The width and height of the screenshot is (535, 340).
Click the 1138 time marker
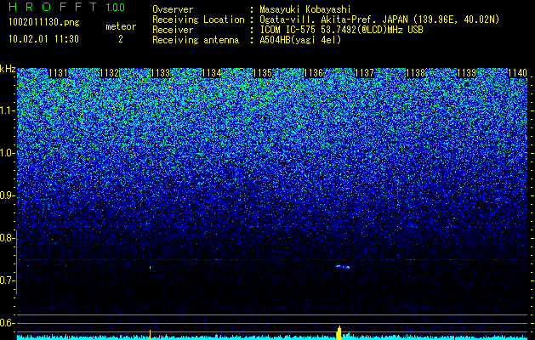tap(416, 73)
